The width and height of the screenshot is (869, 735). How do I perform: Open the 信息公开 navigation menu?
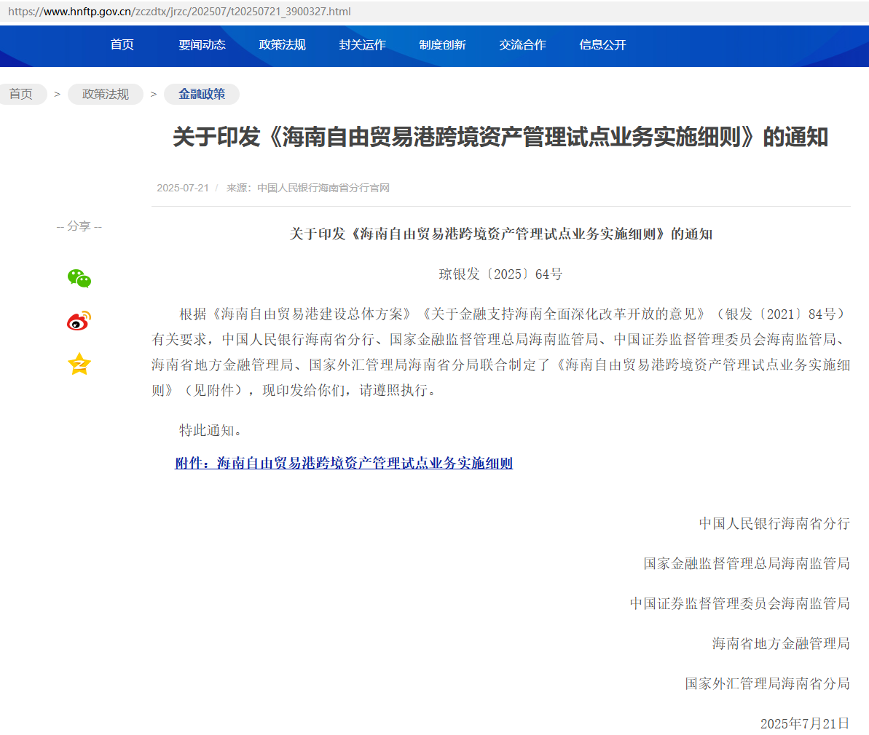[x=602, y=45]
